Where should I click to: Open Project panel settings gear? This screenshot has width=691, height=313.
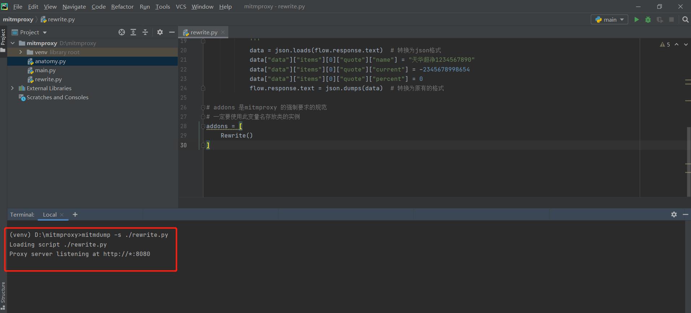pyautogui.click(x=160, y=32)
